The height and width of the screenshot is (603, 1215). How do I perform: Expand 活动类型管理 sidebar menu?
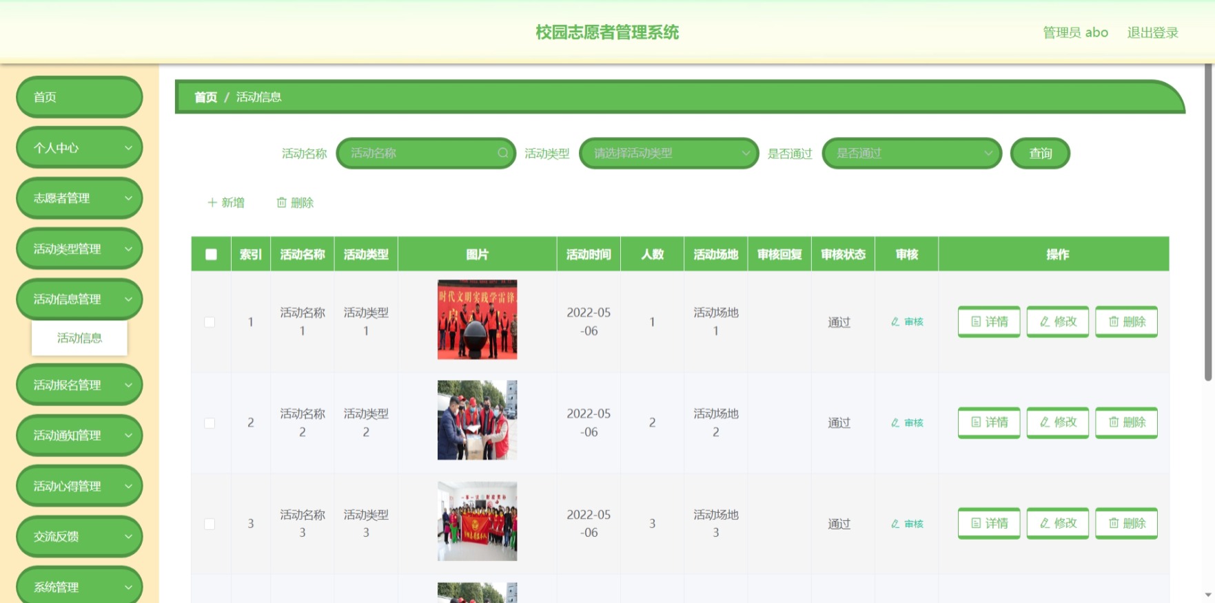(x=79, y=248)
